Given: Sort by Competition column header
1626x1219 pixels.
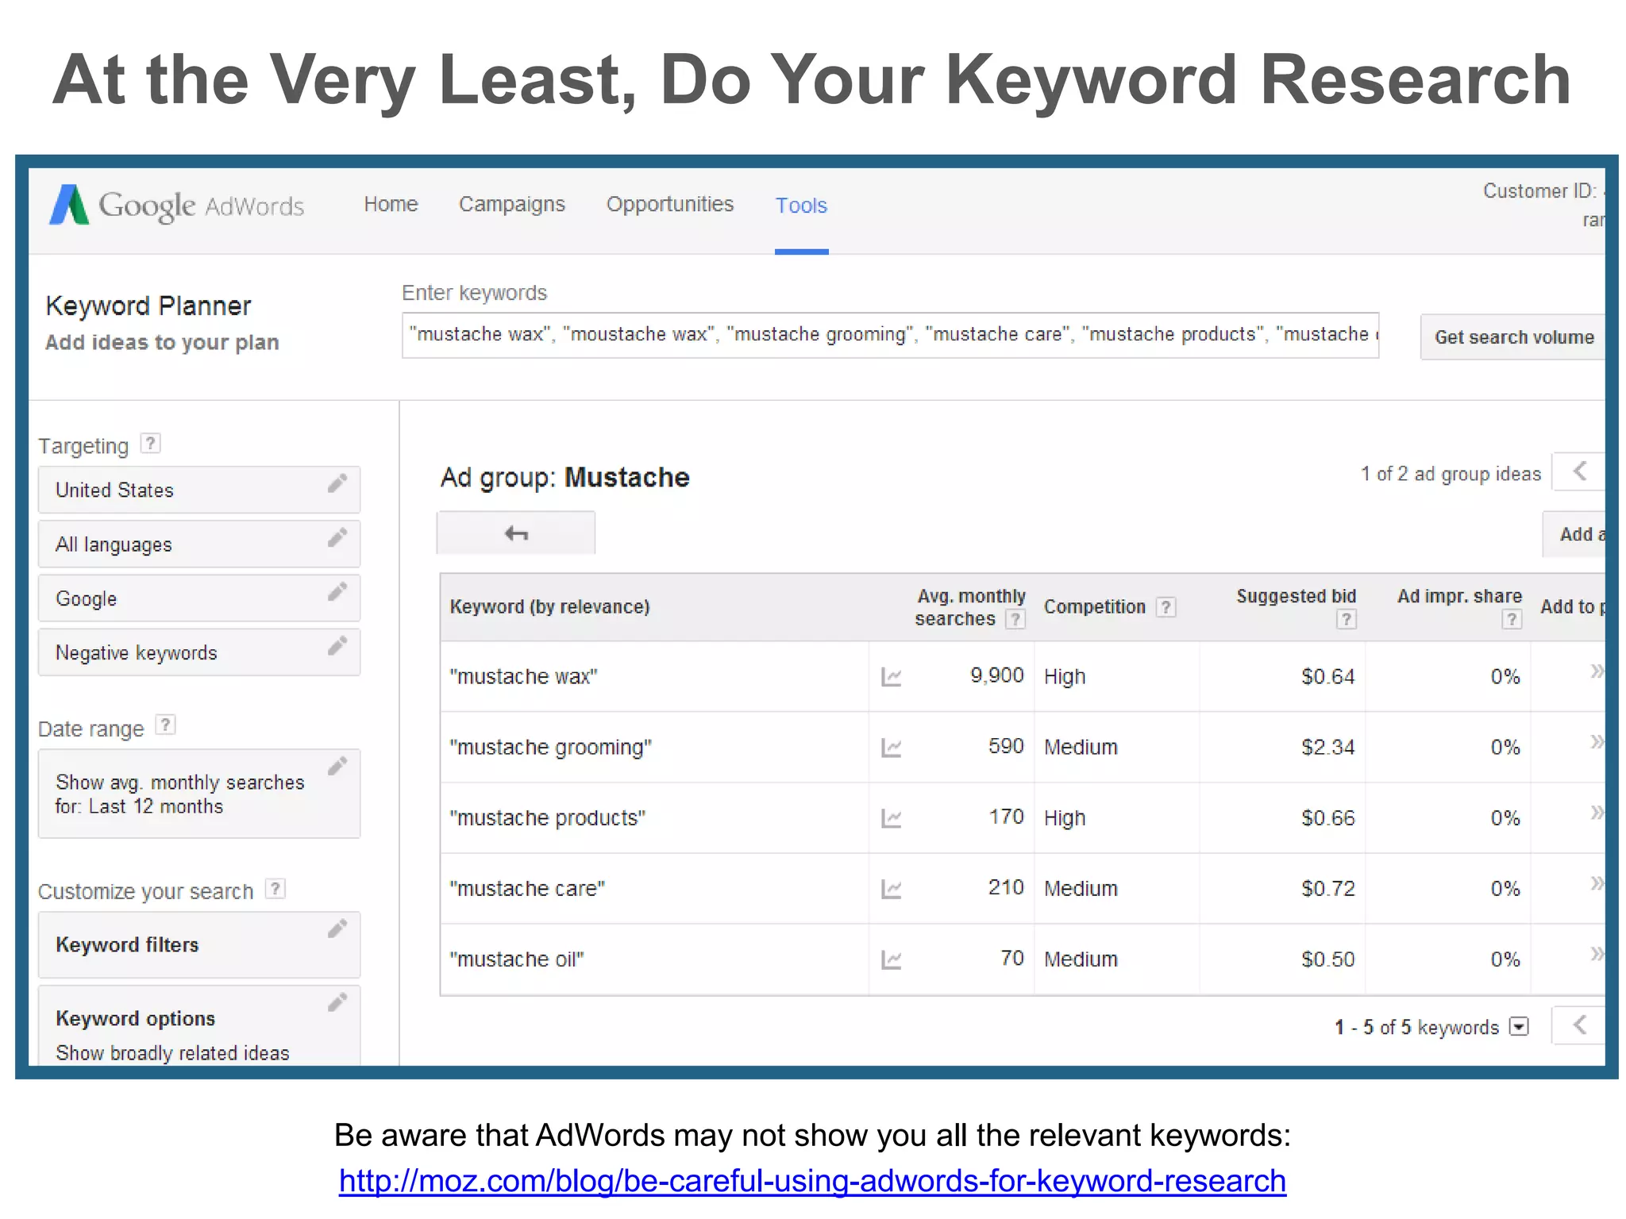Looking at the screenshot, I should click(x=1094, y=607).
